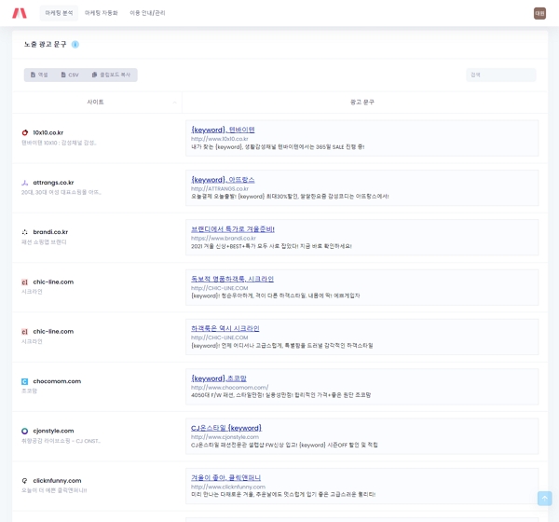Click the 10x10.co.kr favicon
The width and height of the screenshot is (559, 522).
click(24, 132)
